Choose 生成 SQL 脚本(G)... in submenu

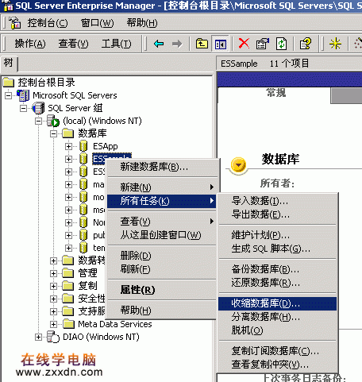(x=277, y=249)
